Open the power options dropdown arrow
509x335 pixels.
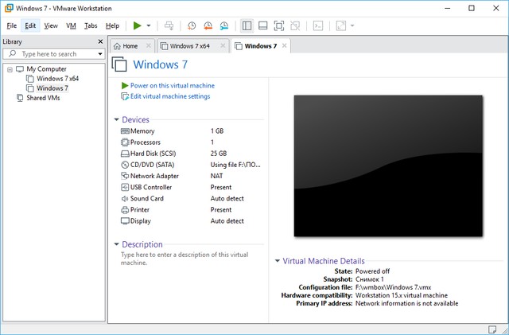pos(149,25)
